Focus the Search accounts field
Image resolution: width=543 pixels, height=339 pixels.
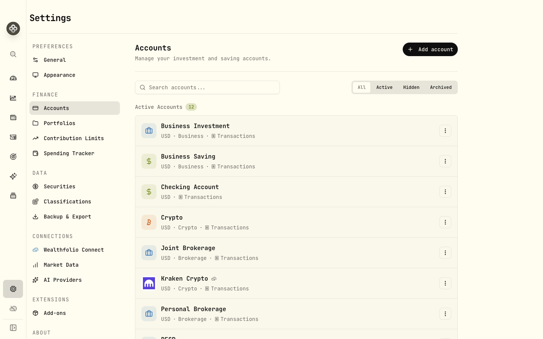(x=207, y=87)
